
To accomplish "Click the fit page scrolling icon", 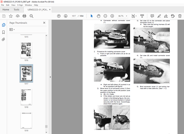I will coord(133,16).
